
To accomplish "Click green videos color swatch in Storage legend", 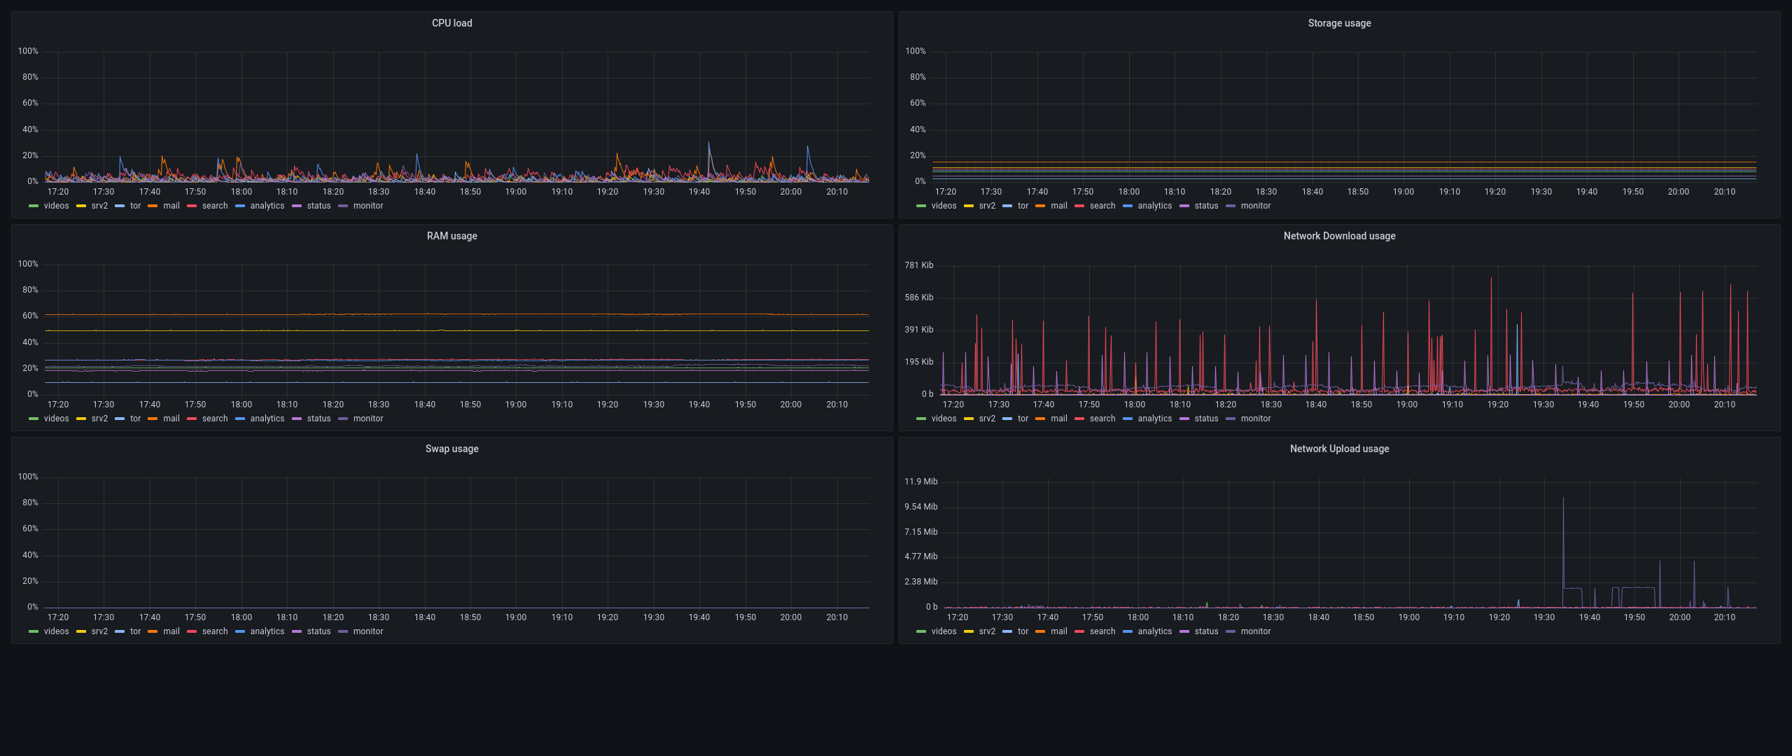I will pyautogui.click(x=920, y=206).
